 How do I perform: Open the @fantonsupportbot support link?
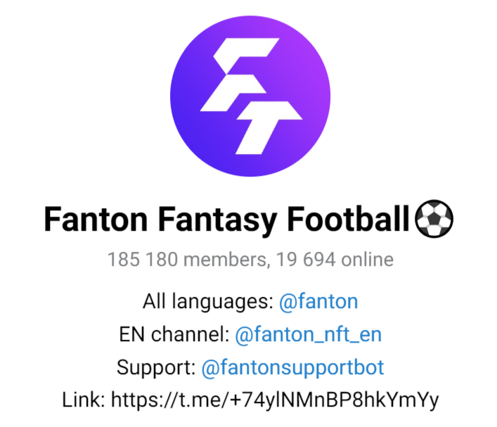click(x=292, y=368)
